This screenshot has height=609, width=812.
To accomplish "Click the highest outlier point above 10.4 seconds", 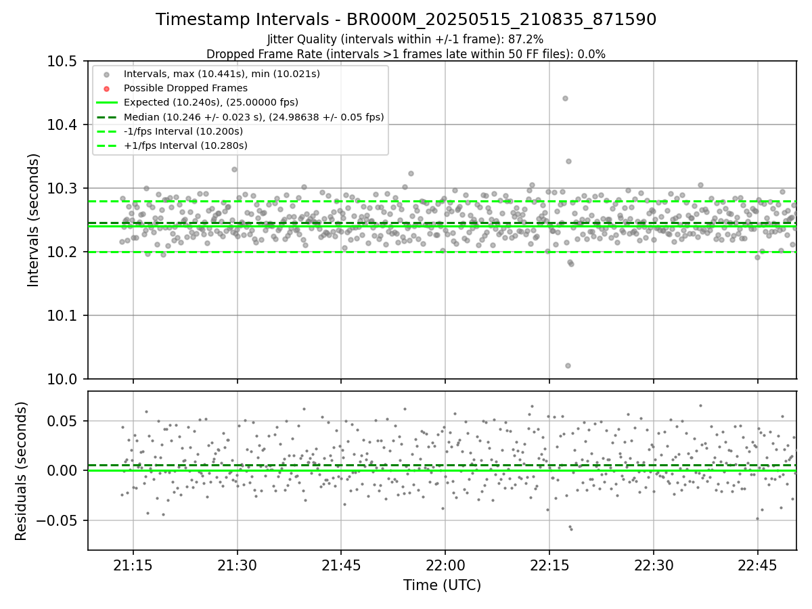I will click(565, 98).
